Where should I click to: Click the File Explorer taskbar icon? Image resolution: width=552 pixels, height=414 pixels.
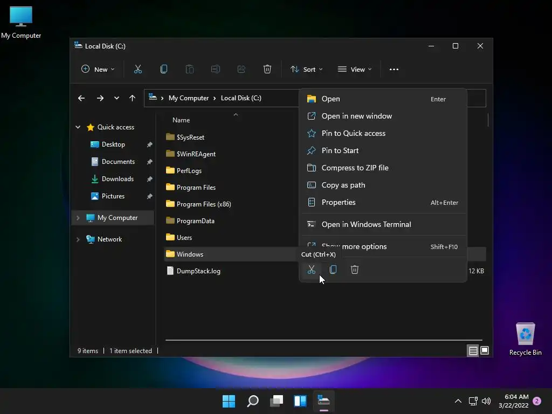point(323,401)
